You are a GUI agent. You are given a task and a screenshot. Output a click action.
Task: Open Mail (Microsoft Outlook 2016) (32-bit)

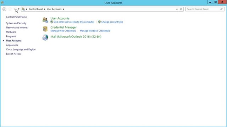76,37
